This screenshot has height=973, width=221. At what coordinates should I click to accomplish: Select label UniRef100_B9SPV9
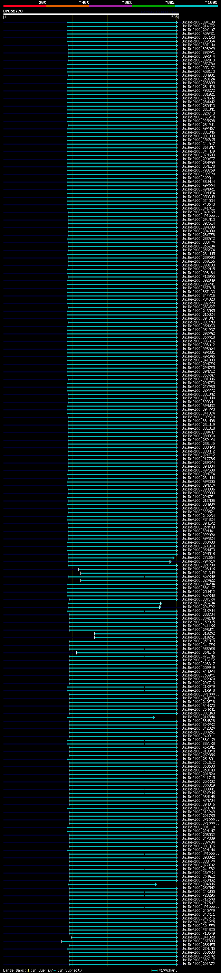click(x=198, y=49)
